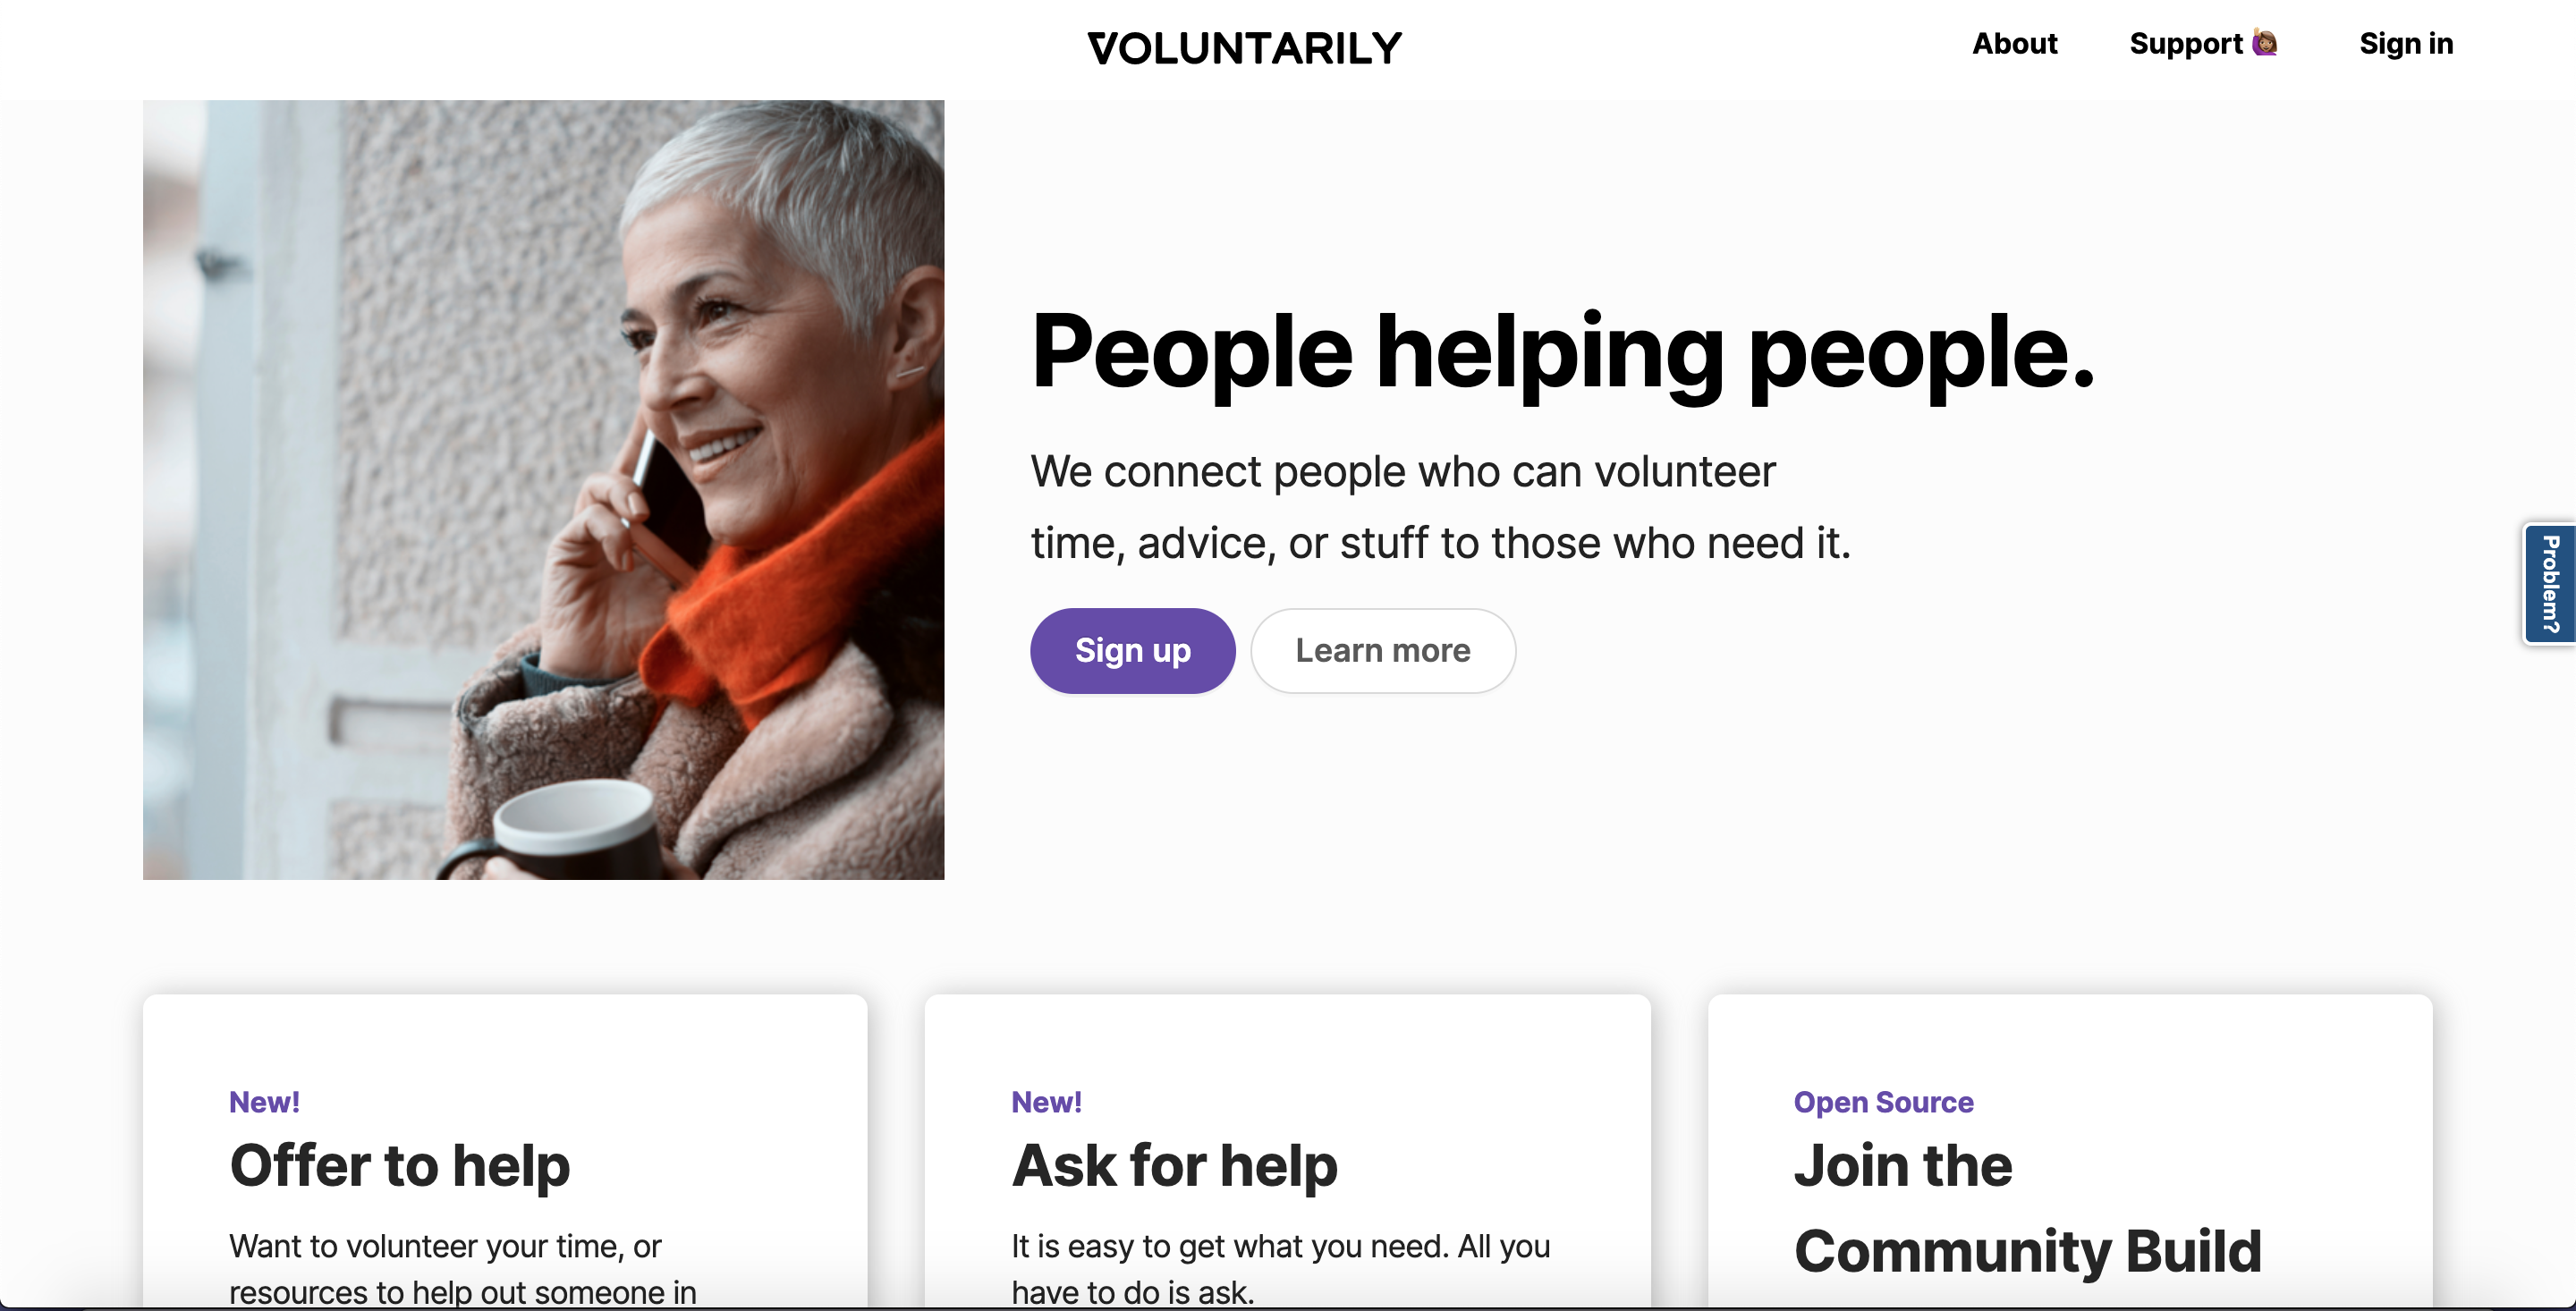Click the People helping people headline
Image resolution: width=2576 pixels, height=1311 pixels.
1562,352
